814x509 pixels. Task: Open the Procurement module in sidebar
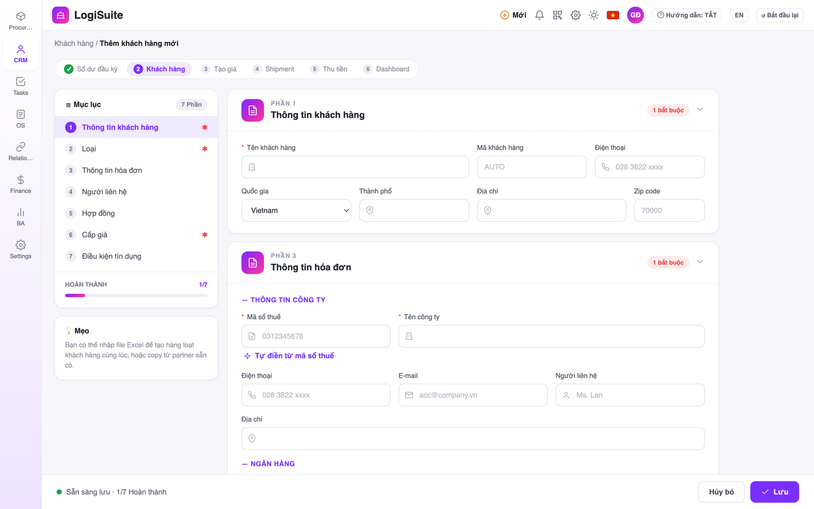pyautogui.click(x=20, y=21)
